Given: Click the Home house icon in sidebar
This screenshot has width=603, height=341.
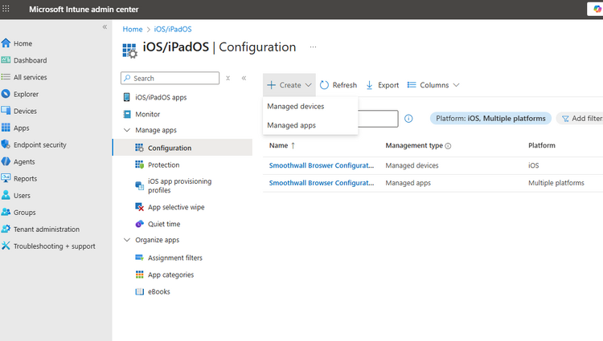Looking at the screenshot, I should click(x=6, y=43).
